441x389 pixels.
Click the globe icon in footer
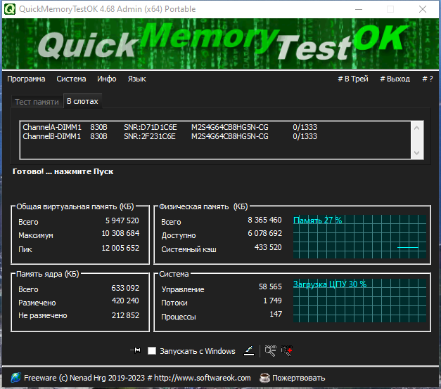15,378
